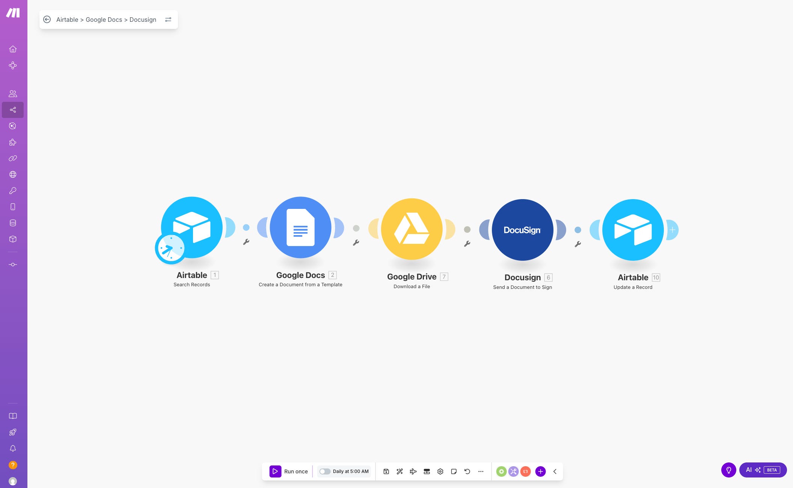
Task: Click the purple plus favorites button
Action: coord(540,471)
